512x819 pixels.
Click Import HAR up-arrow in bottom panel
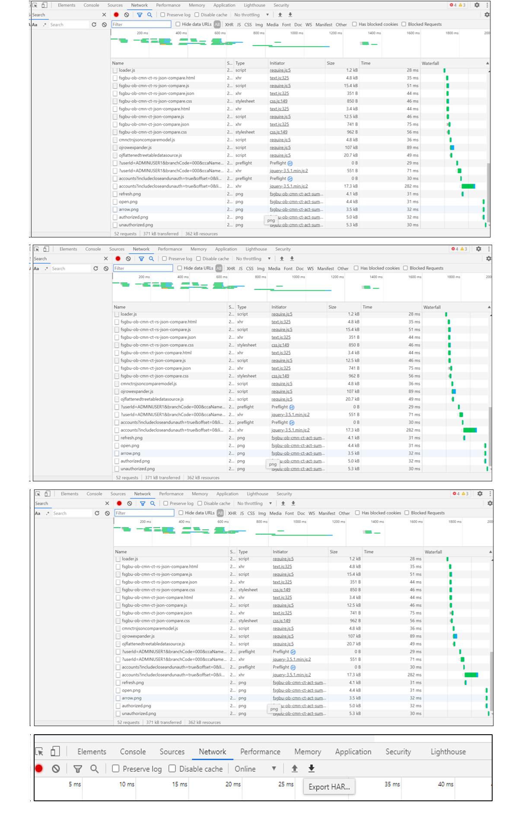[x=295, y=768]
